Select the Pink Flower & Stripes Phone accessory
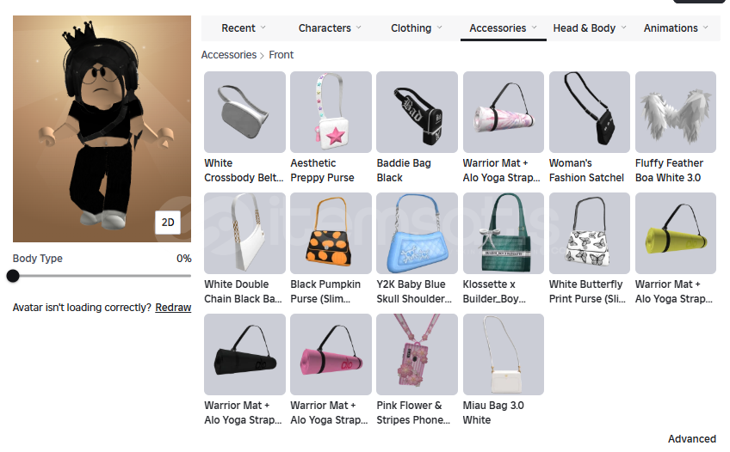The width and height of the screenshot is (730, 452). coord(417,354)
